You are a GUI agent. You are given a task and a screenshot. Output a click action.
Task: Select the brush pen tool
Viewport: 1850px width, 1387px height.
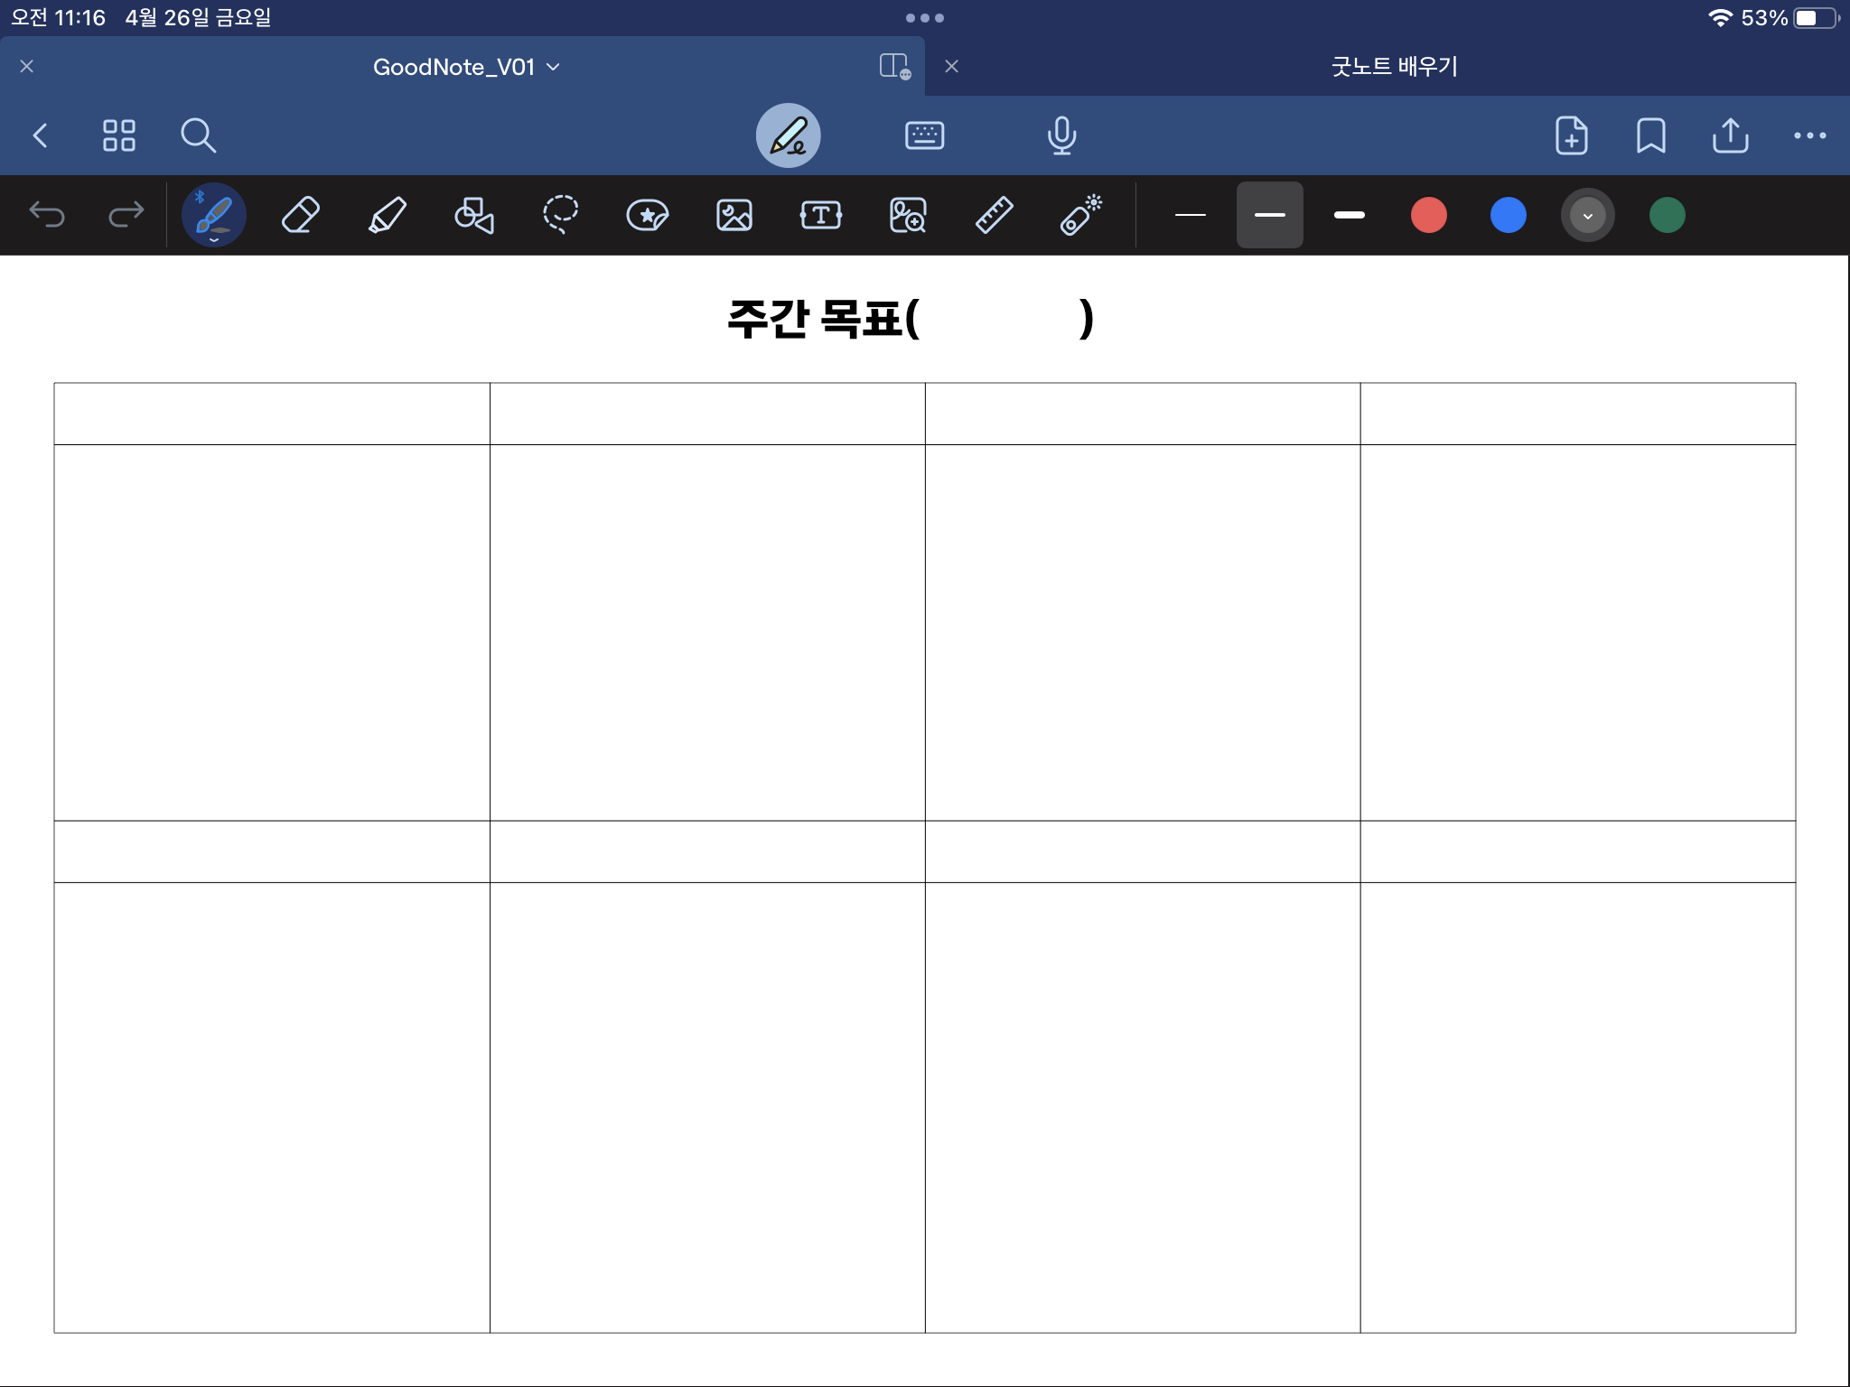(214, 215)
